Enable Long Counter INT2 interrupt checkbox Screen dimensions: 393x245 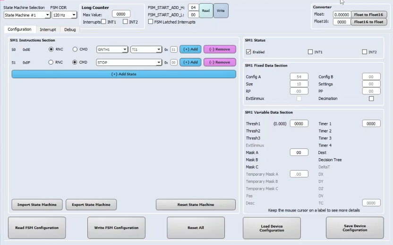tap(125, 22)
